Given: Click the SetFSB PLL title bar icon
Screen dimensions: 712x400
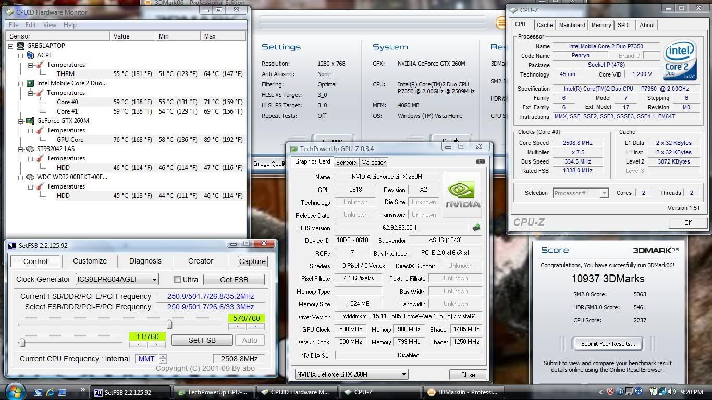Looking at the screenshot, I should pos(12,245).
